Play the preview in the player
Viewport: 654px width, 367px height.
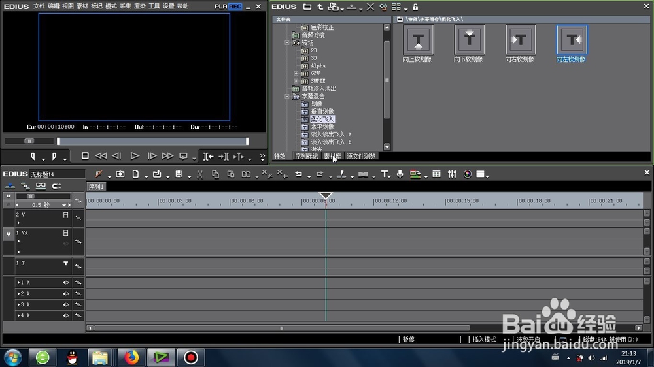point(135,156)
